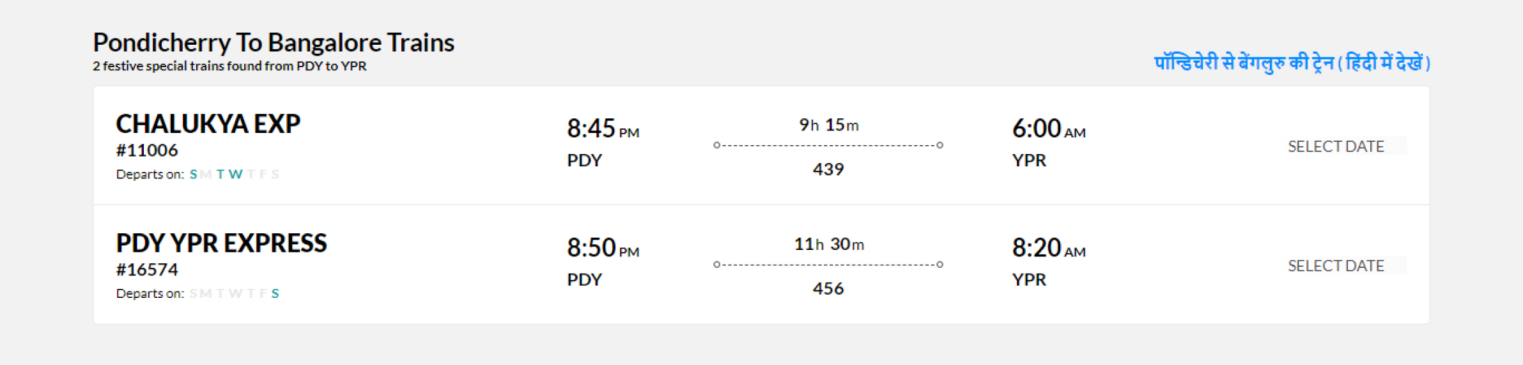This screenshot has height=365, width=1523.
Task: Click the highlighted W day for Chalukya Exp
Action: coord(235,175)
